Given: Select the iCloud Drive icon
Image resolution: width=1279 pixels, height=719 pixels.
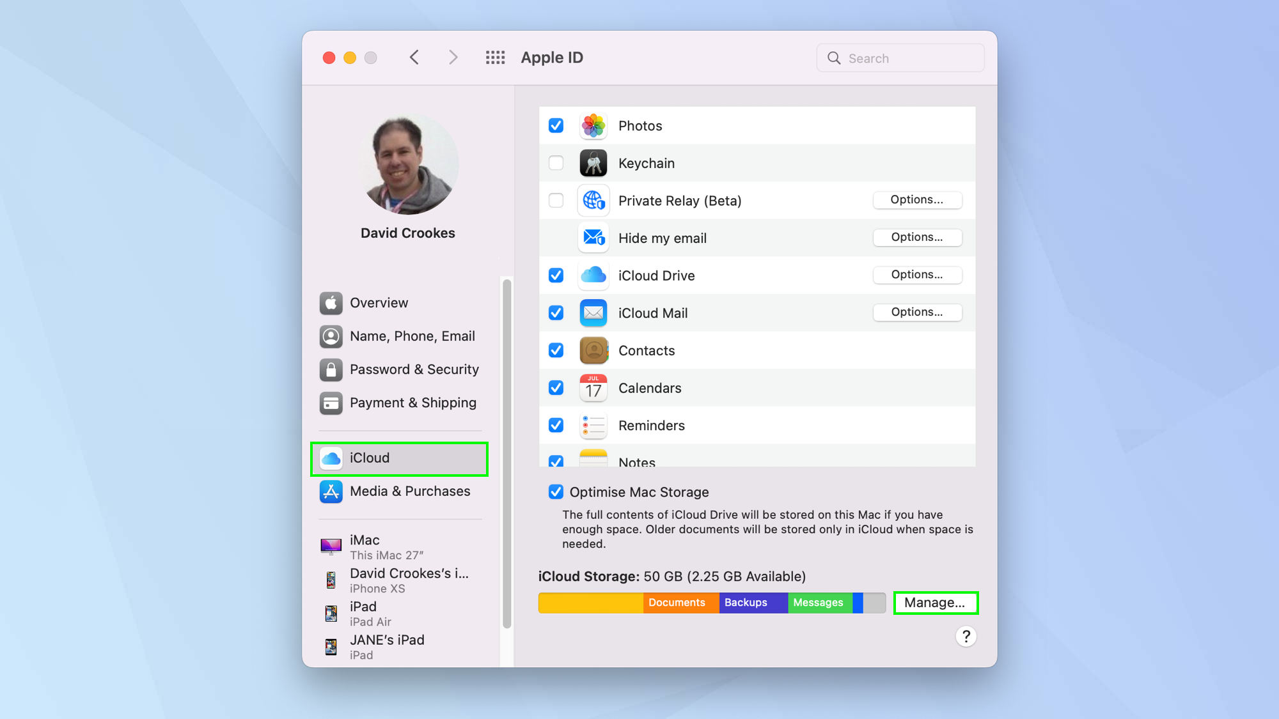Looking at the screenshot, I should pos(593,275).
